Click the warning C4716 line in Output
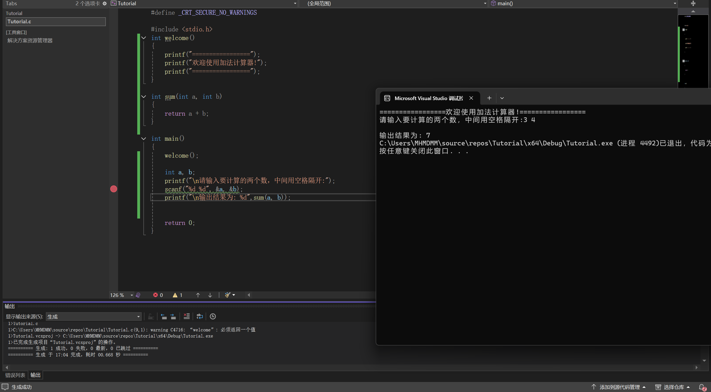The width and height of the screenshot is (711, 392). [x=132, y=330]
